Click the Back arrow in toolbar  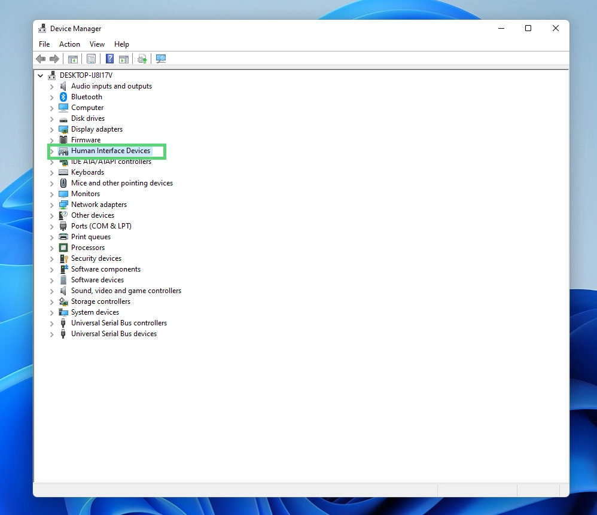tap(41, 59)
